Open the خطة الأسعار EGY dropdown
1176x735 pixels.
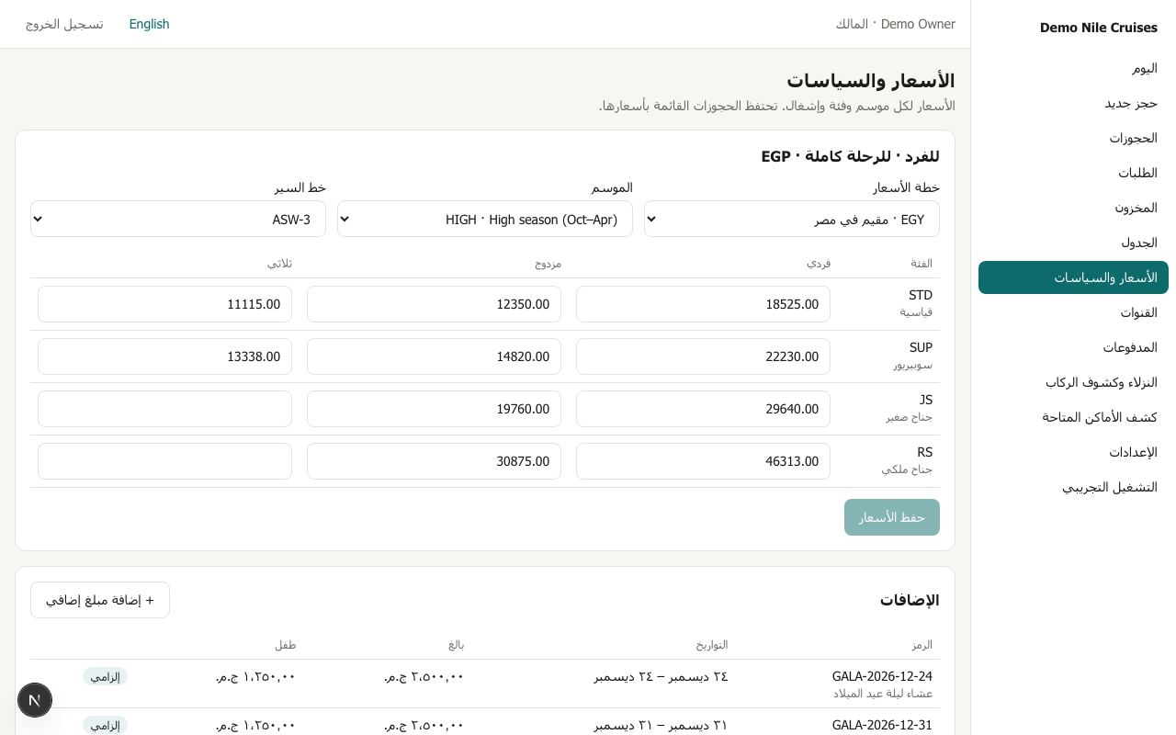pos(792,219)
